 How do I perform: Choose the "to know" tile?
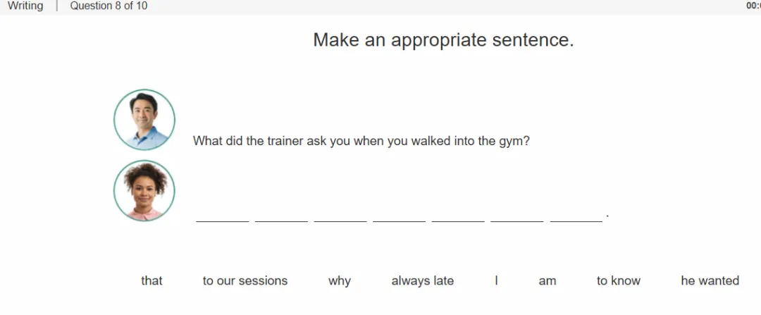click(619, 280)
